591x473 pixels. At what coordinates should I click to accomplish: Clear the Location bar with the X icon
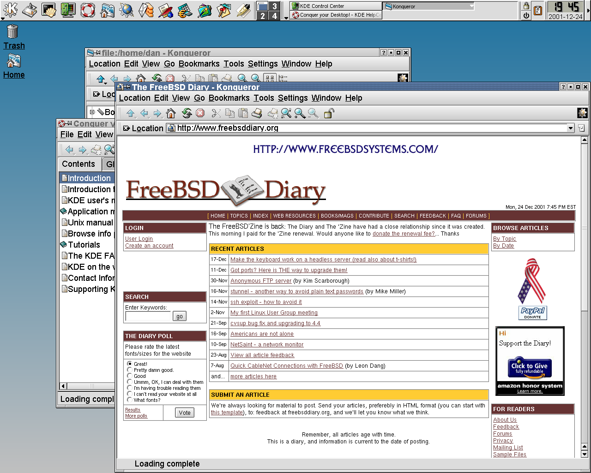coord(127,128)
